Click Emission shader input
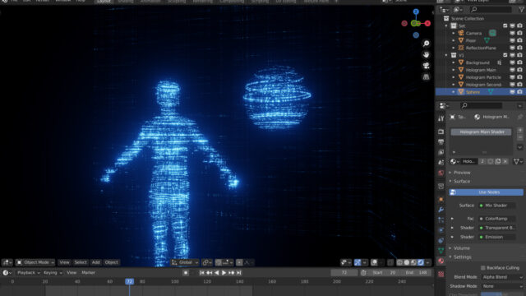This screenshot has height=296, width=526. [496, 237]
